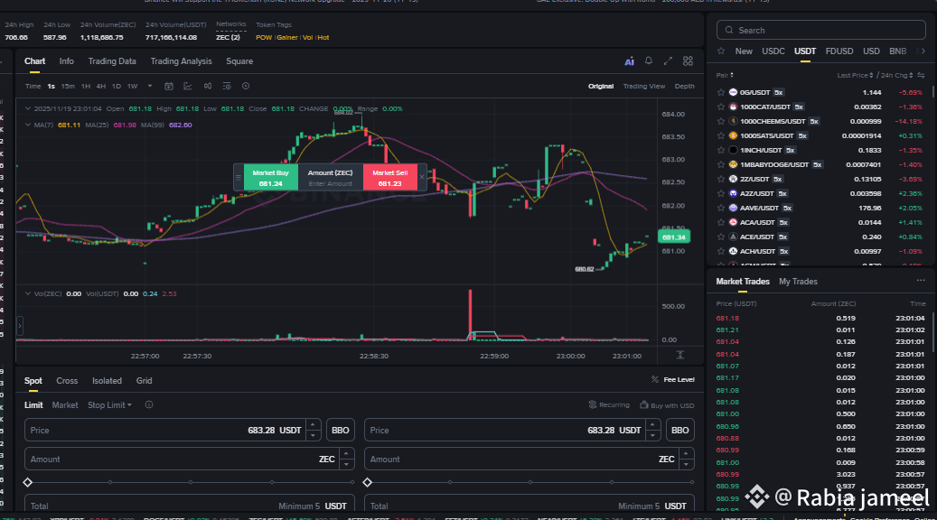Open the calendar date picker in chart toolbar
This screenshot has height=520, width=937.
[169, 86]
